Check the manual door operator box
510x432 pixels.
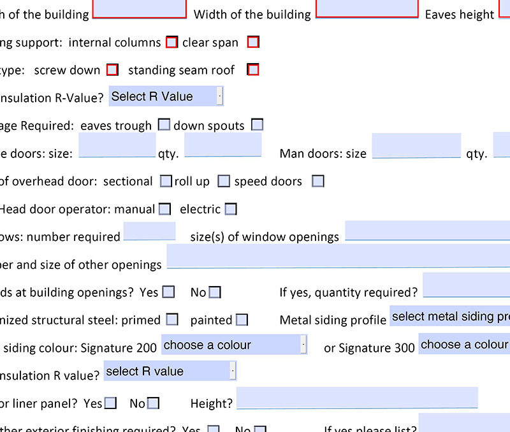pos(164,208)
